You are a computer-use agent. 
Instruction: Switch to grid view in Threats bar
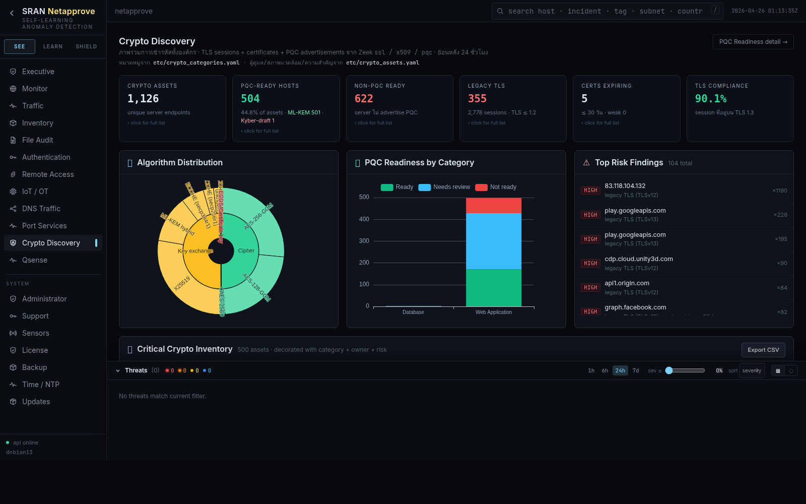click(778, 370)
